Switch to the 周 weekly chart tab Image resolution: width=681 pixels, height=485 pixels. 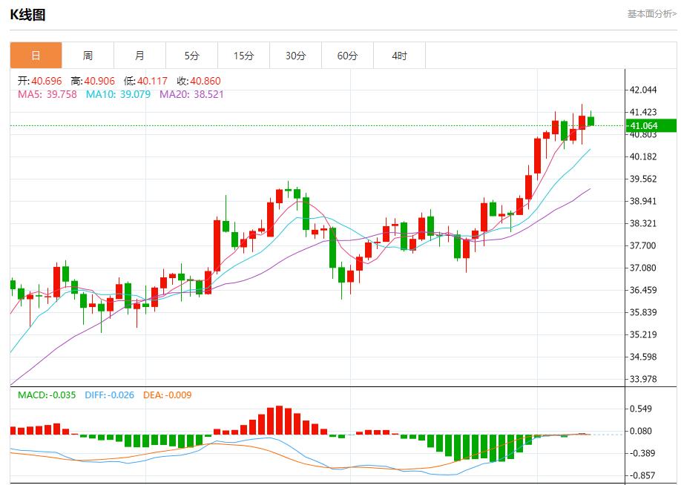point(87,55)
